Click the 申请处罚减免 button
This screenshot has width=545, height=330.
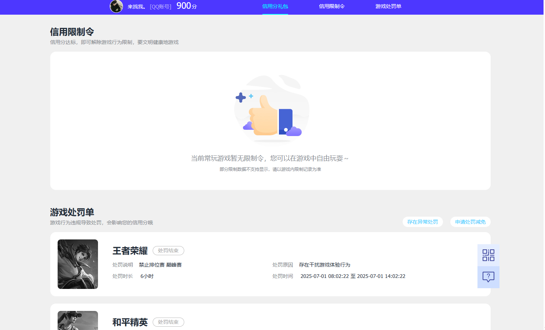point(470,222)
